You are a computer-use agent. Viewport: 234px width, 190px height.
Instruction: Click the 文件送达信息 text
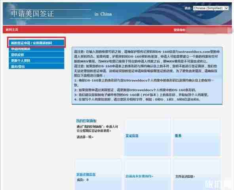(185, 176)
